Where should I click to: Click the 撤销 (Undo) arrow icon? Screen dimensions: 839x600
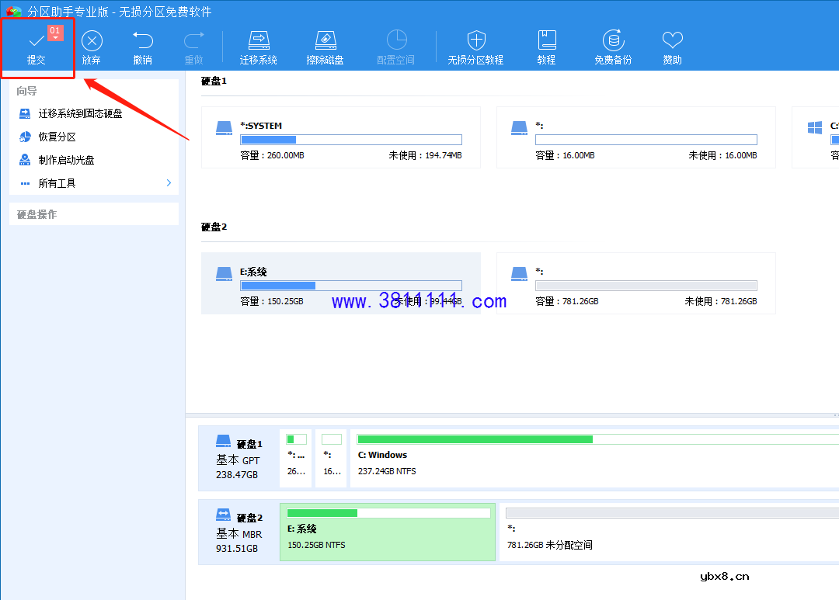[142, 40]
